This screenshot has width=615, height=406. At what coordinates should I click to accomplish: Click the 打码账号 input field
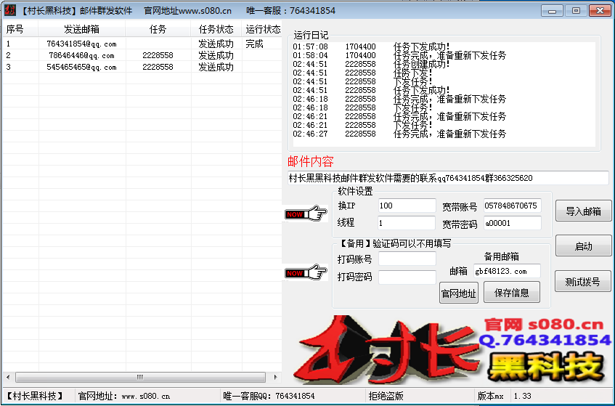point(407,259)
